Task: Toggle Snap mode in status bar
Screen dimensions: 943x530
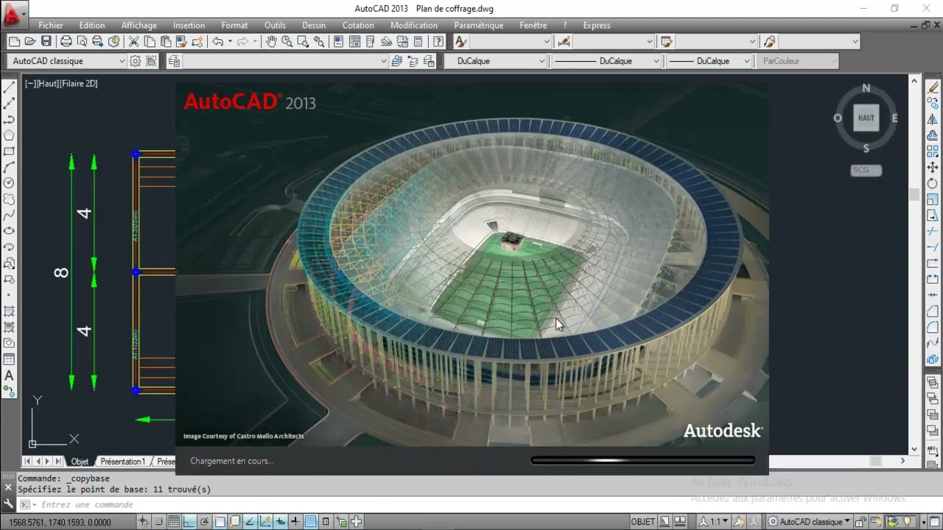Action: 158,522
